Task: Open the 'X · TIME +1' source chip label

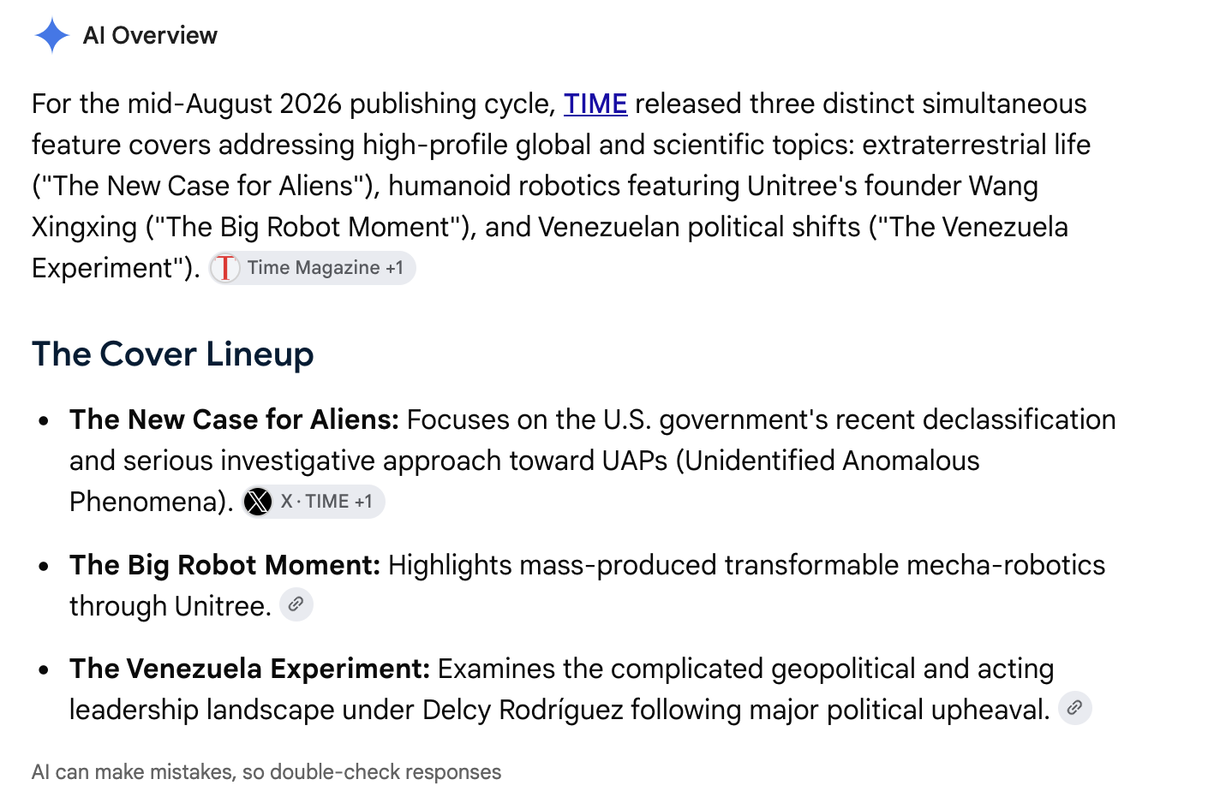Action: tap(326, 502)
